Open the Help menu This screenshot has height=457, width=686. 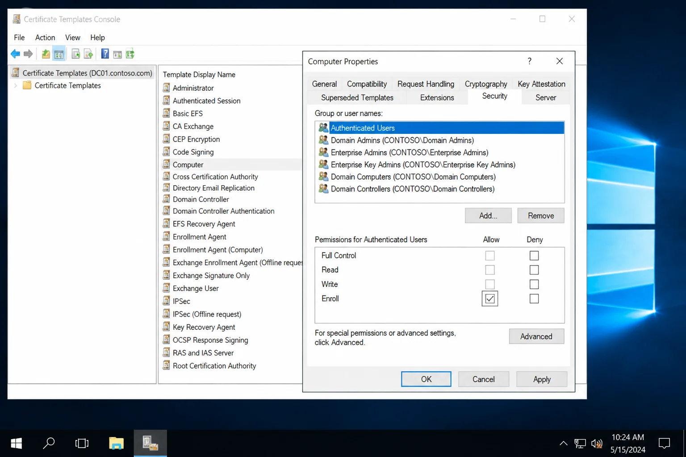click(97, 37)
